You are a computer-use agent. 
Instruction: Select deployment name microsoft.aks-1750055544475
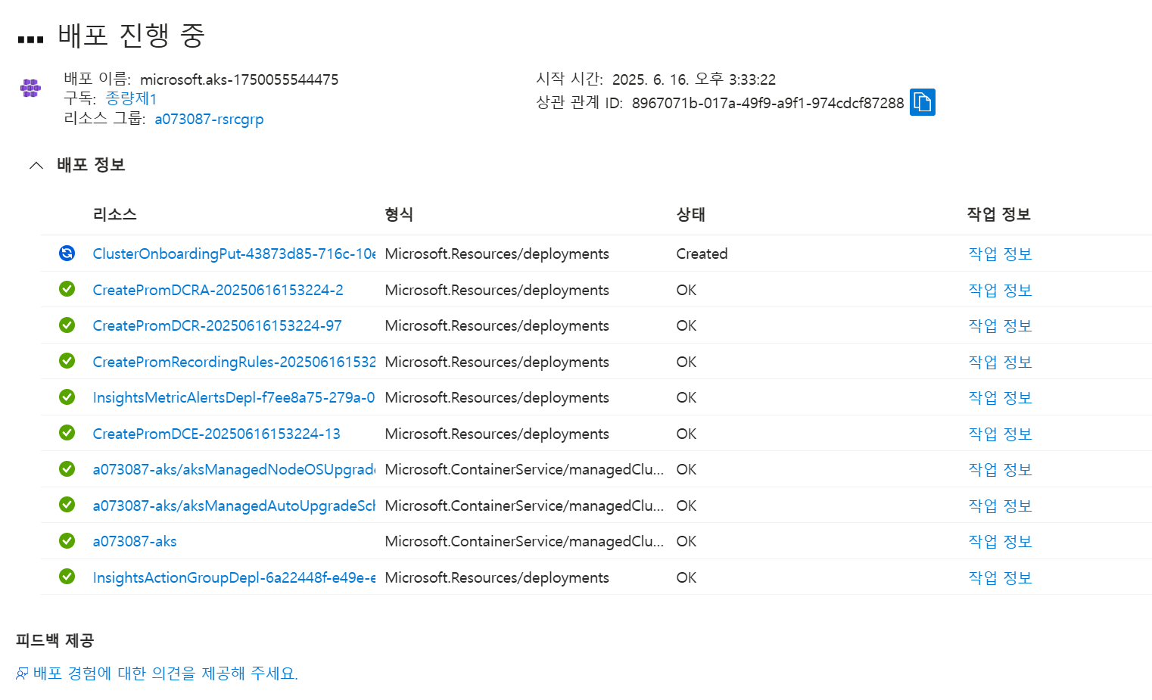(239, 79)
